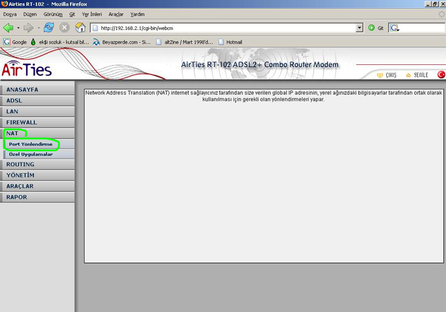Open the Google bookmark
Screen dimensions: 446x312
(15, 42)
